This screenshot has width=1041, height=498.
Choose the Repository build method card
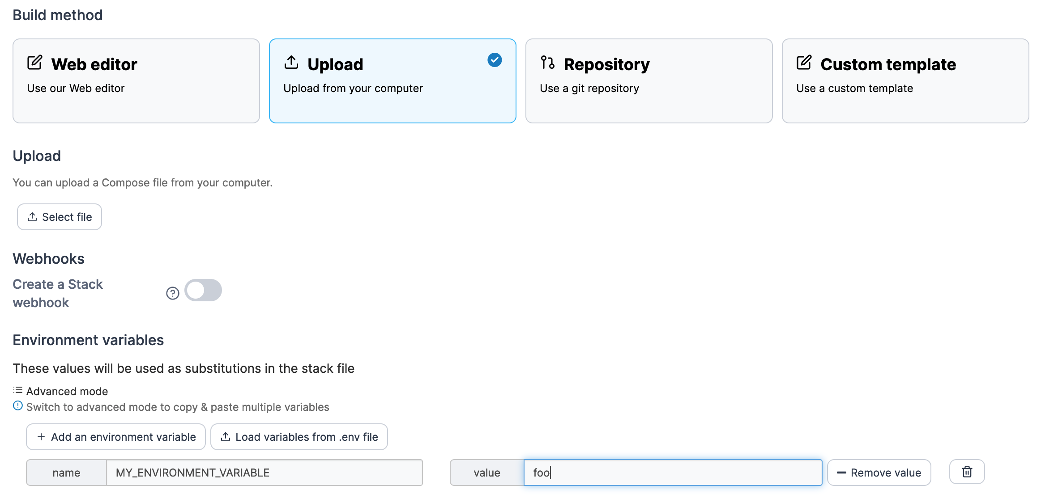649,81
